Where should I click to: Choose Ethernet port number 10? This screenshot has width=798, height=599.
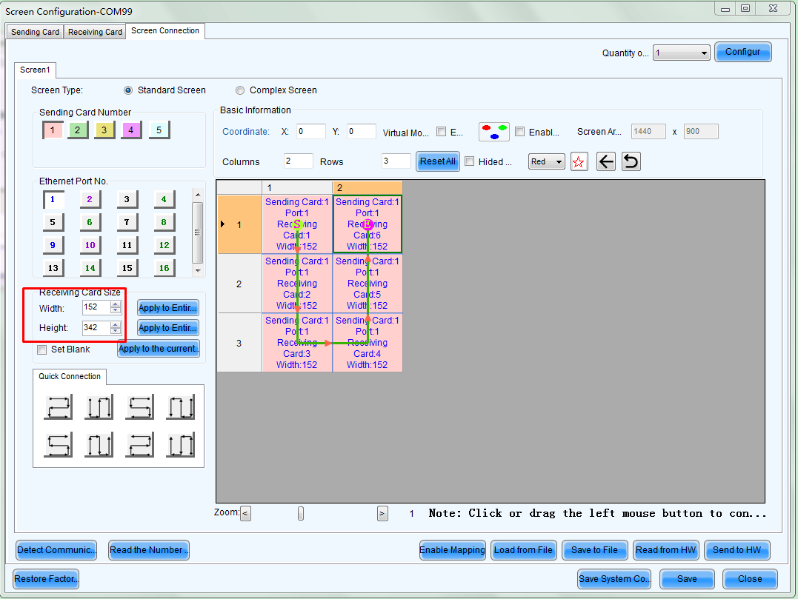point(90,245)
